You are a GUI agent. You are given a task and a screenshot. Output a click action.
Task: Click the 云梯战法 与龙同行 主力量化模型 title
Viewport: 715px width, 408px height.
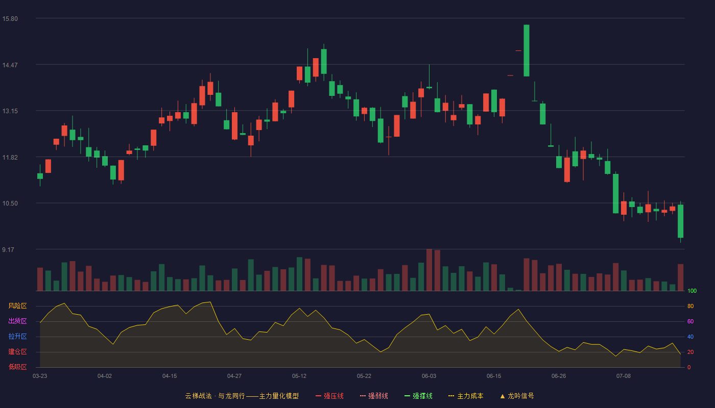tap(242, 396)
